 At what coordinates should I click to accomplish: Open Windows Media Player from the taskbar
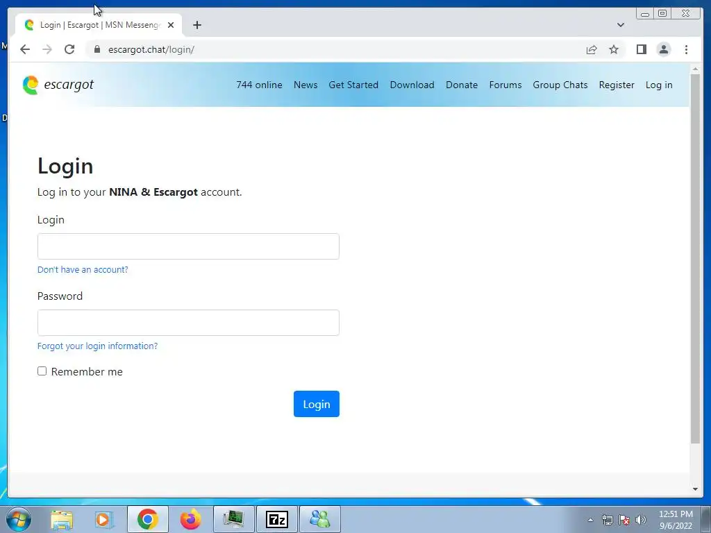pos(103,519)
